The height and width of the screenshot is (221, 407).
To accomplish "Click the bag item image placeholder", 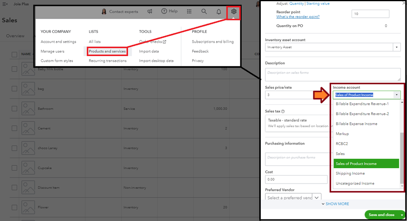I will pyautogui.click(x=28, y=89).
